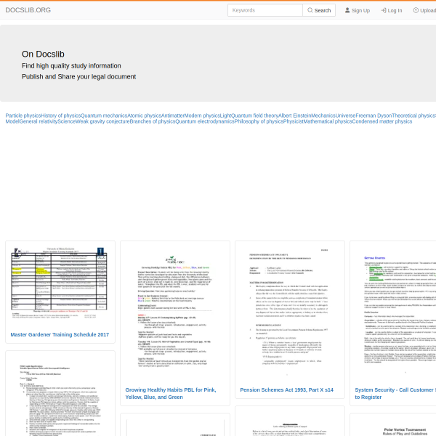Image resolution: width=436 pixels, height=436 pixels.
Task: Open the Physicist topic link
Action: pyautogui.click(x=294, y=121)
